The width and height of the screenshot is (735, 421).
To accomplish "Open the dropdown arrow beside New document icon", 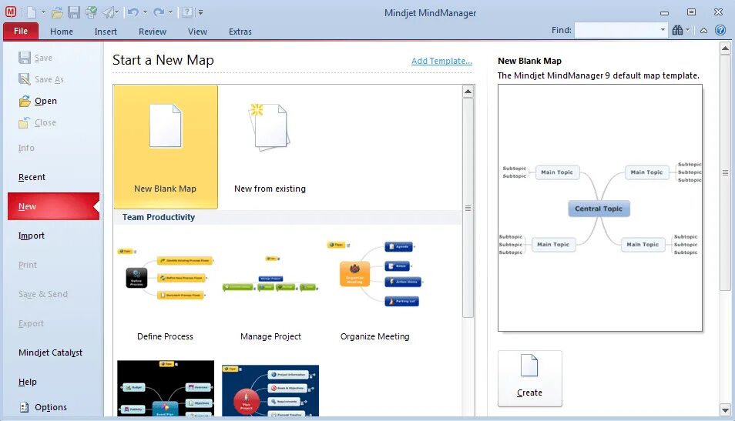I will click(x=43, y=12).
